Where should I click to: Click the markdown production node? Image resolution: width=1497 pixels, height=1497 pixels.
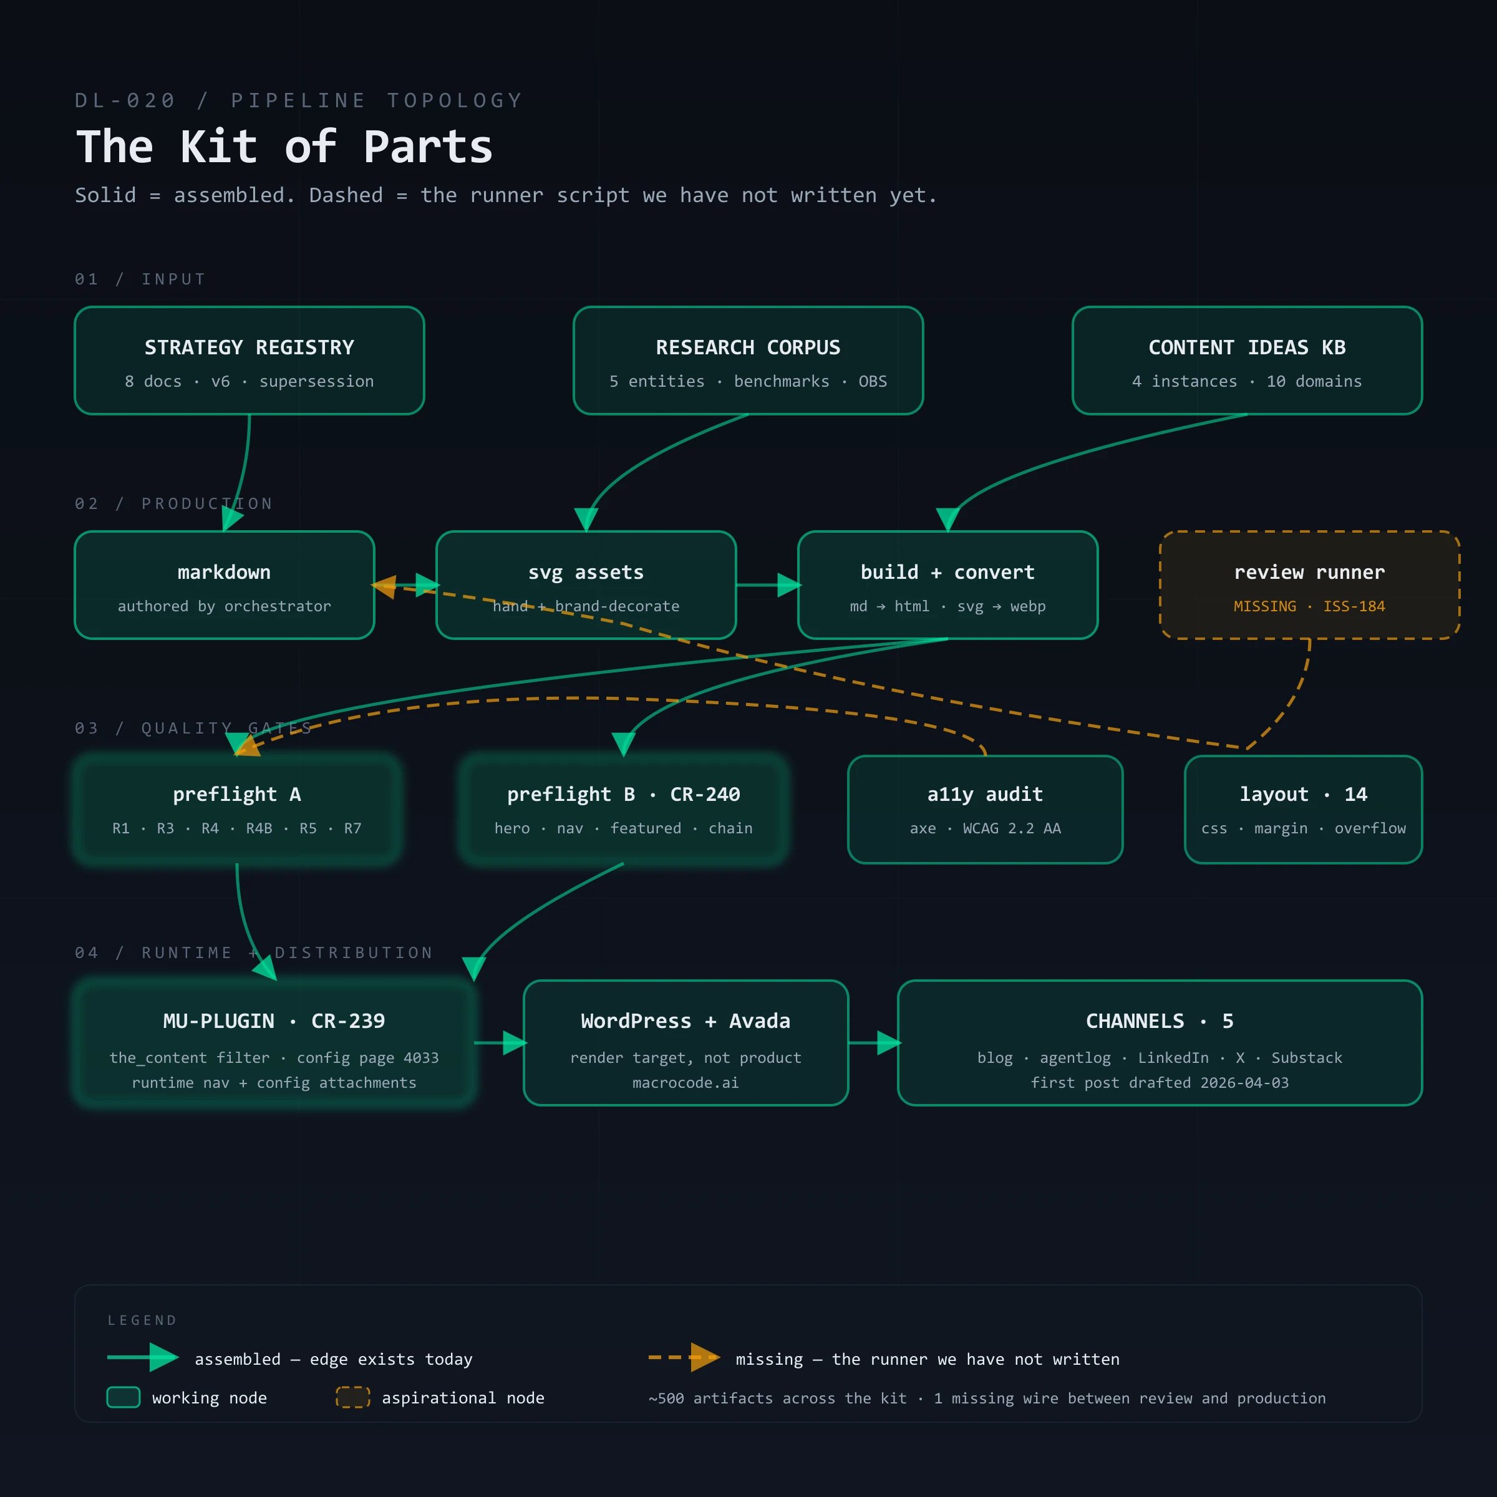tap(225, 585)
